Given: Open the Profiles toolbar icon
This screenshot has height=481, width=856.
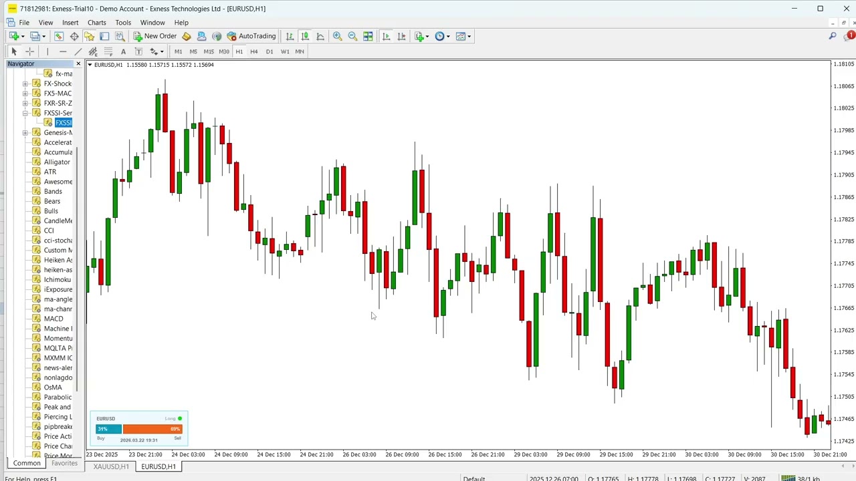Looking at the screenshot, I should pyautogui.click(x=35, y=36).
